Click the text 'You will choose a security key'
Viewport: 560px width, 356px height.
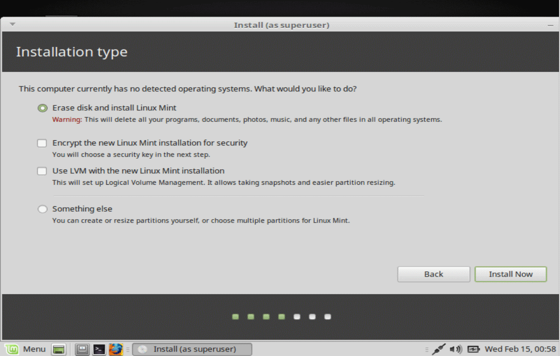pyautogui.click(x=131, y=155)
